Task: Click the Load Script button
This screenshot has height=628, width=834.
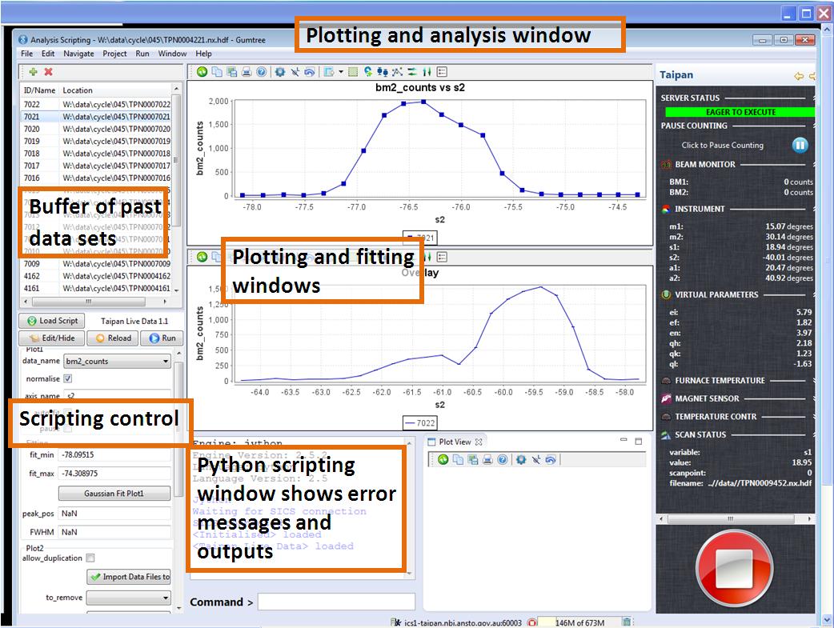Action: coord(53,321)
